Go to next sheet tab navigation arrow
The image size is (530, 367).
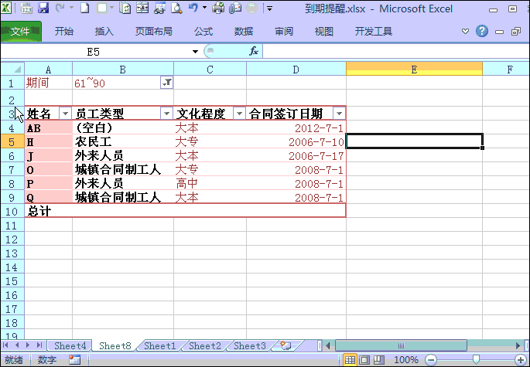pyautogui.click(x=28, y=345)
